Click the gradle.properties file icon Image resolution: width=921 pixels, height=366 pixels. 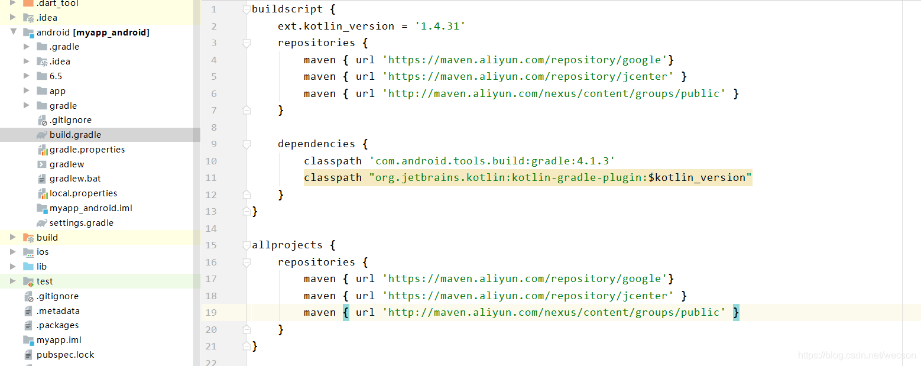[42, 150]
